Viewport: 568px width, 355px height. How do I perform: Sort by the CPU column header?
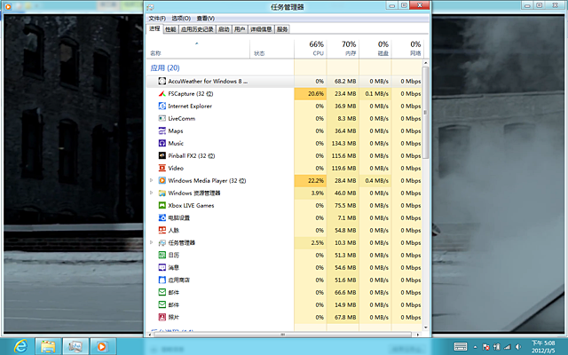[x=311, y=48]
